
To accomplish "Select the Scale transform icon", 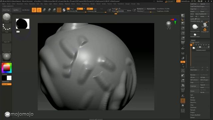I will 49,10.
